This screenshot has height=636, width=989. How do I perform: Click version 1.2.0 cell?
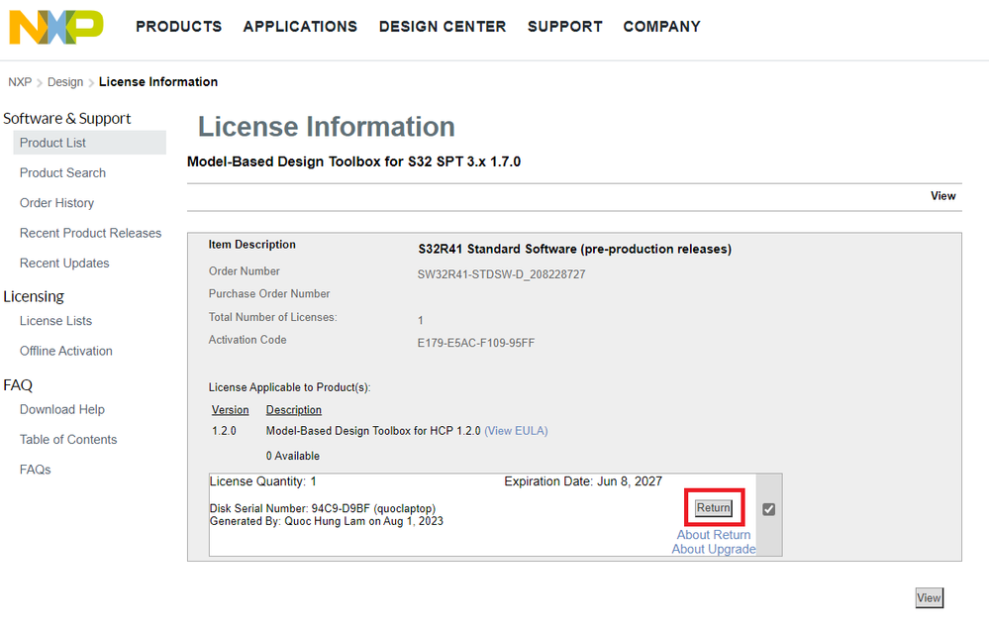(224, 431)
